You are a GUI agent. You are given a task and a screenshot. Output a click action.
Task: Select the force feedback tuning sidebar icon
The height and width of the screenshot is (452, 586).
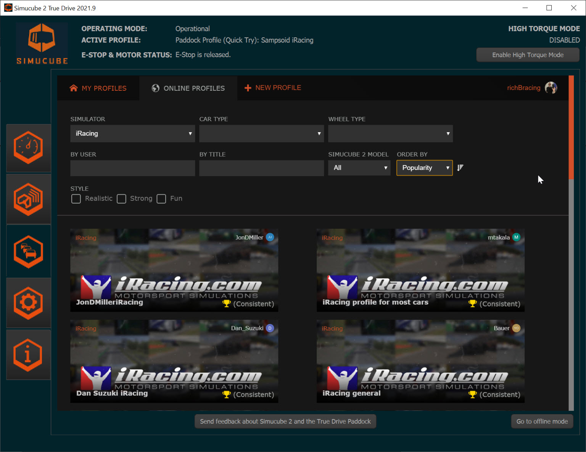point(28,199)
